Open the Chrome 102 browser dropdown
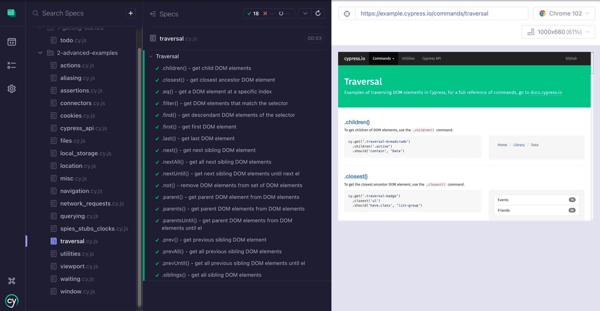The image size is (600, 311). pos(564,13)
